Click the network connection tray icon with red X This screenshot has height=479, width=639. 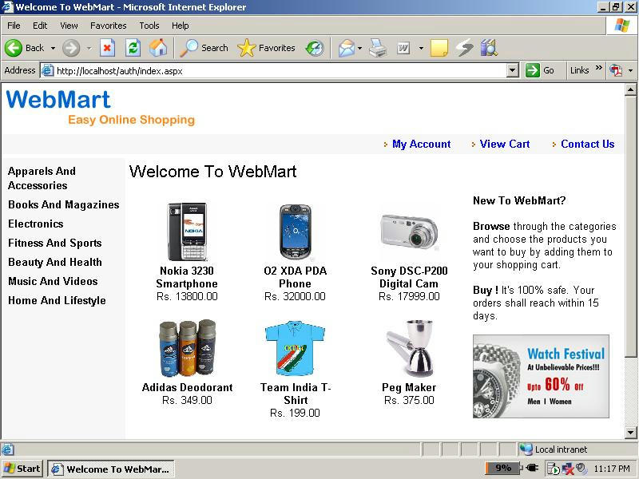click(x=567, y=469)
